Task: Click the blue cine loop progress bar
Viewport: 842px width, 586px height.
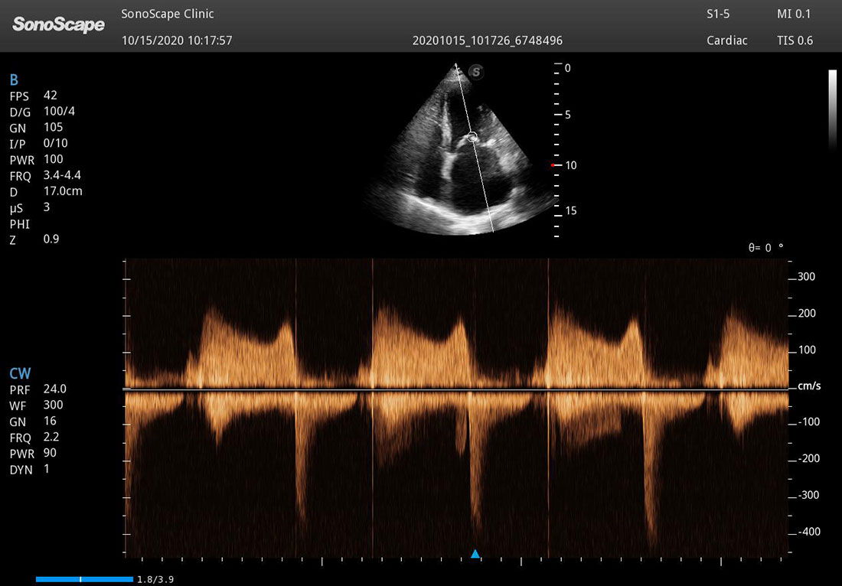Action: [x=84, y=579]
